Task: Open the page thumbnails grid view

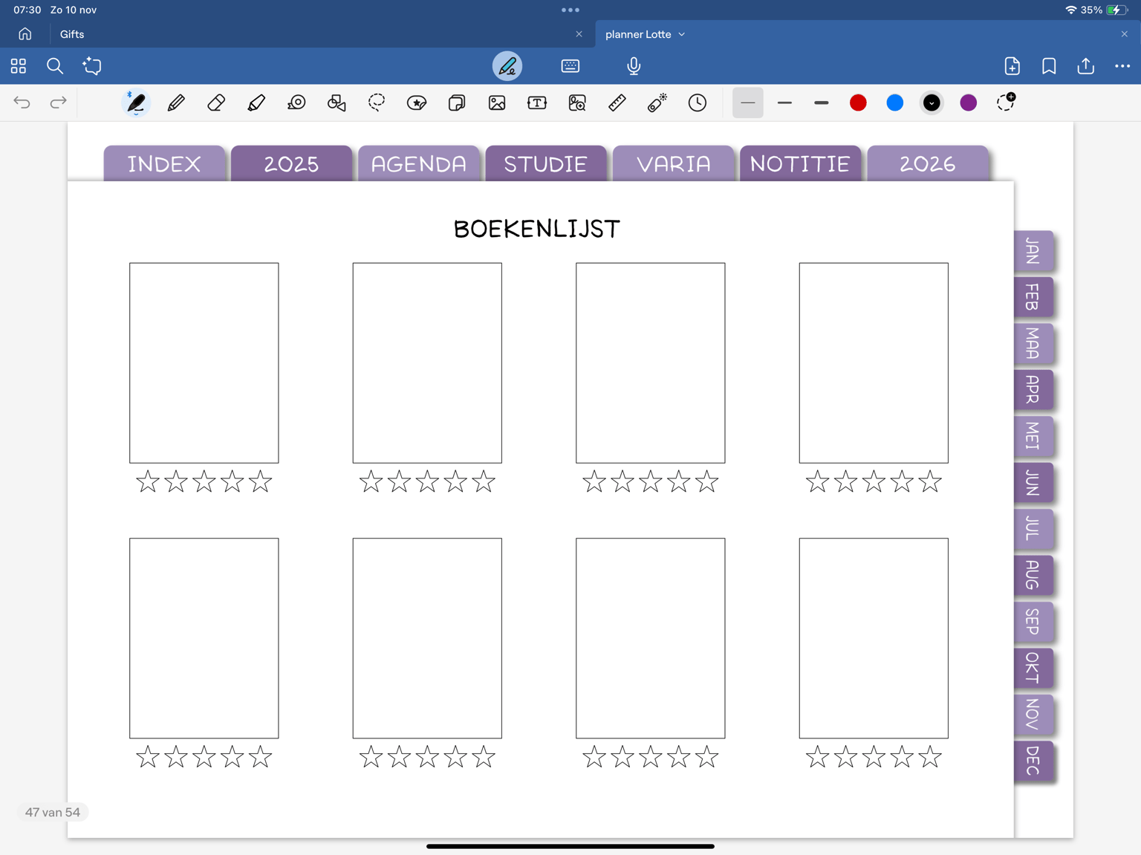Action: tap(19, 66)
